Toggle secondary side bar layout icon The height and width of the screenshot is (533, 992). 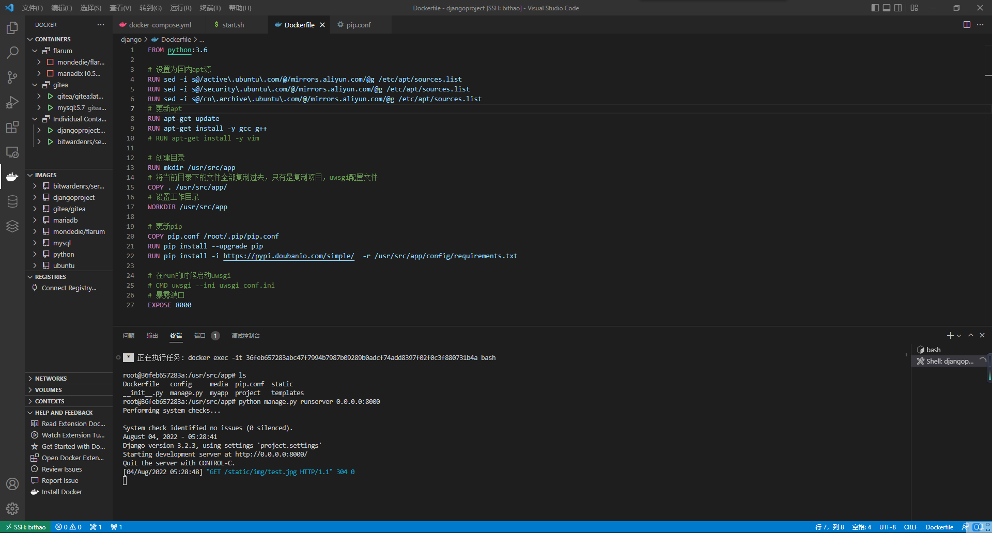[x=898, y=8]
